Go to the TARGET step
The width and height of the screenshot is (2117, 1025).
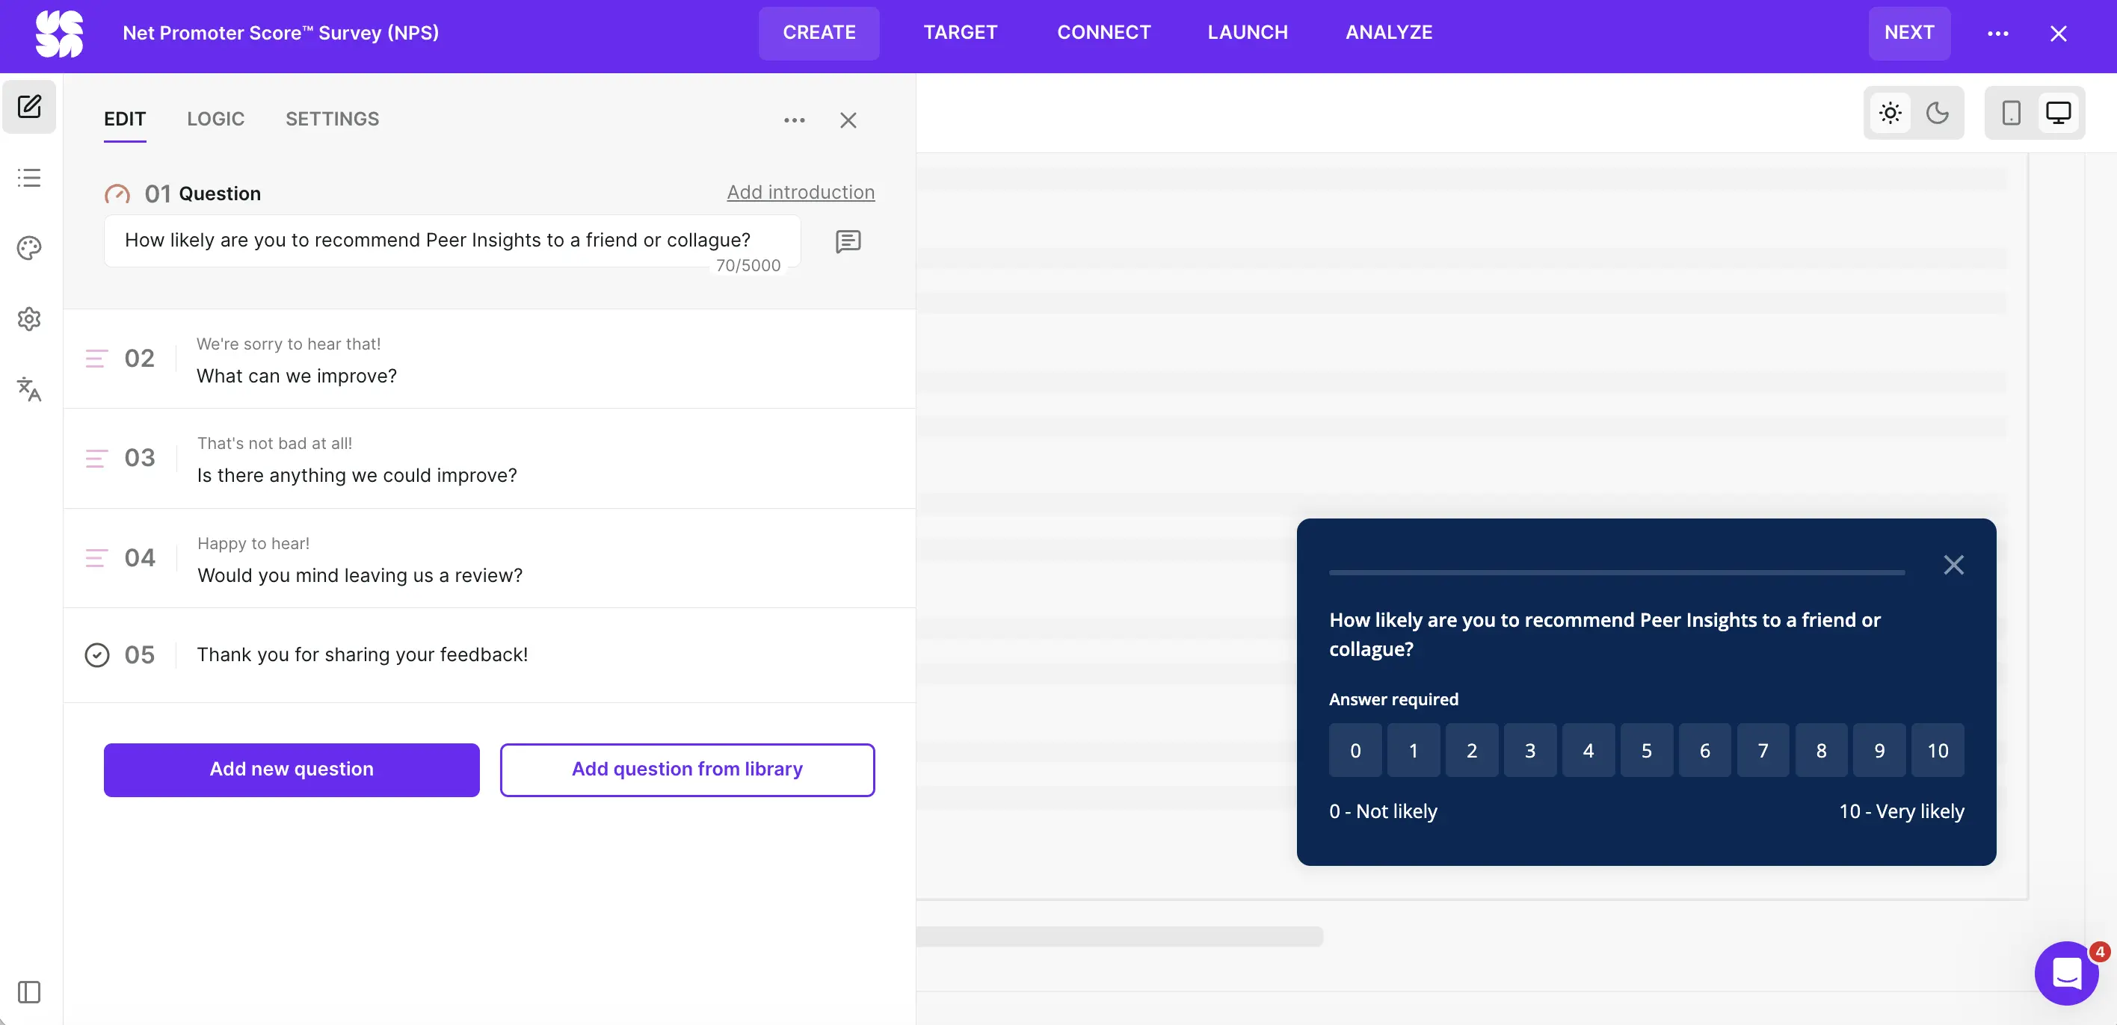pos(960,33)
